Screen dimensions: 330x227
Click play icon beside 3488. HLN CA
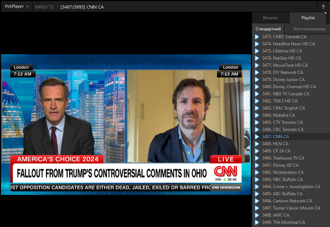[x=257, y=144]
